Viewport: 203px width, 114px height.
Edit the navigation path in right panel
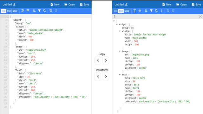(x=200, y=17)
